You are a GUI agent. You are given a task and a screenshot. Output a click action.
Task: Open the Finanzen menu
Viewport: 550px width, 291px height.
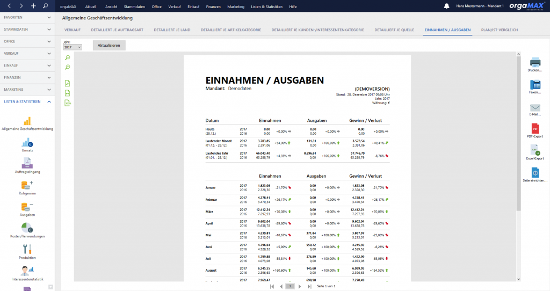pos(213,6)
